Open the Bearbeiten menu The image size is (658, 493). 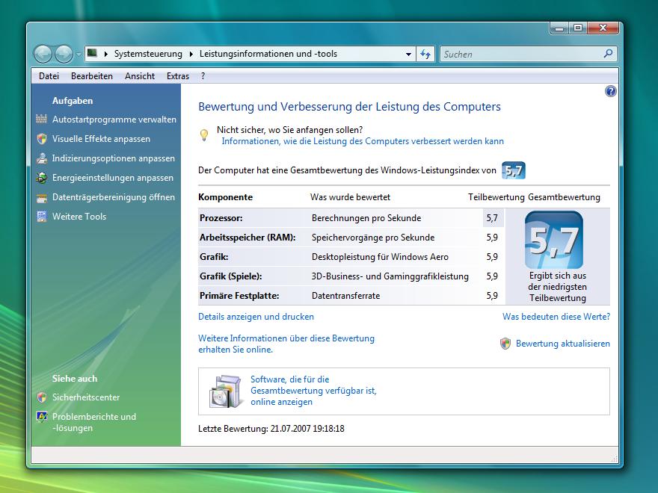92,76
